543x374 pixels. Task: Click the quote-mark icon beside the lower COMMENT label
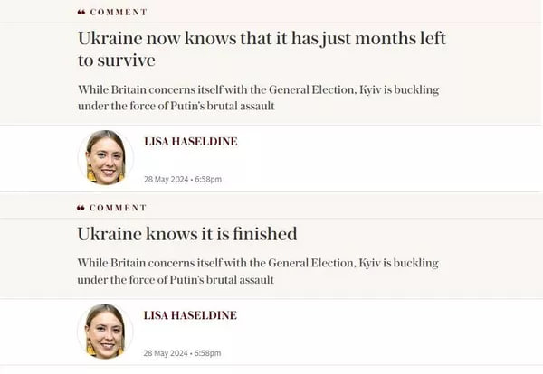coord(81,208)
